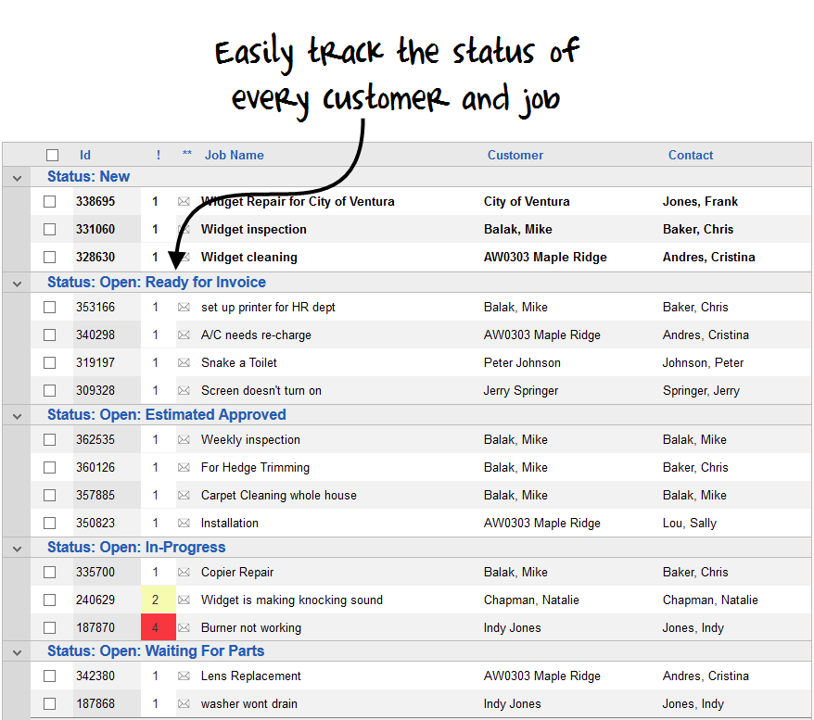
Task: Click contact Springer, Jerry
Action: coord(701,391)
